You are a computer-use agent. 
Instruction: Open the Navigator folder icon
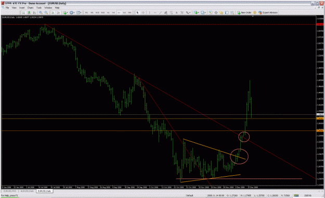[x=222, y=12]
